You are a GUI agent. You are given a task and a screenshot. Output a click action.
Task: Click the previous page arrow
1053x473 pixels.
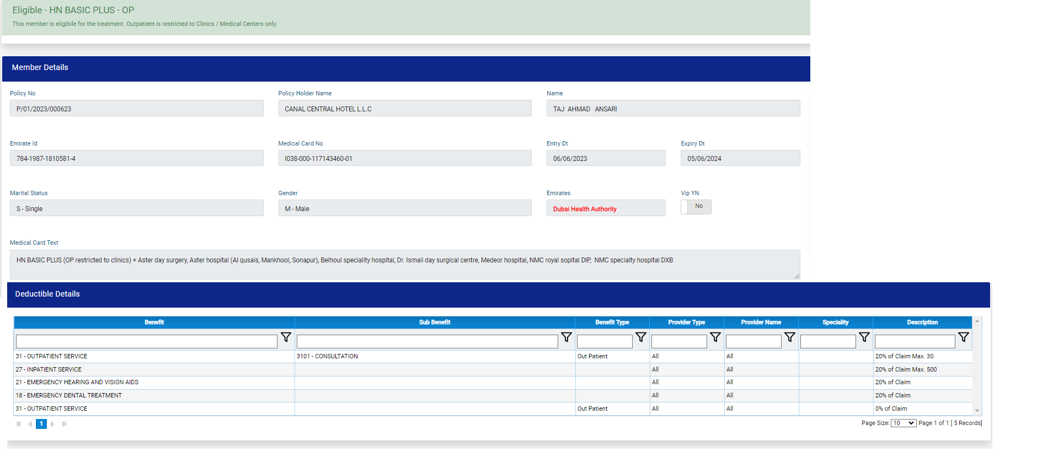tap(30, 424)
